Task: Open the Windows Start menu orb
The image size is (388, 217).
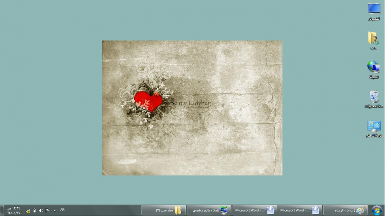Action: coord(376,210)
